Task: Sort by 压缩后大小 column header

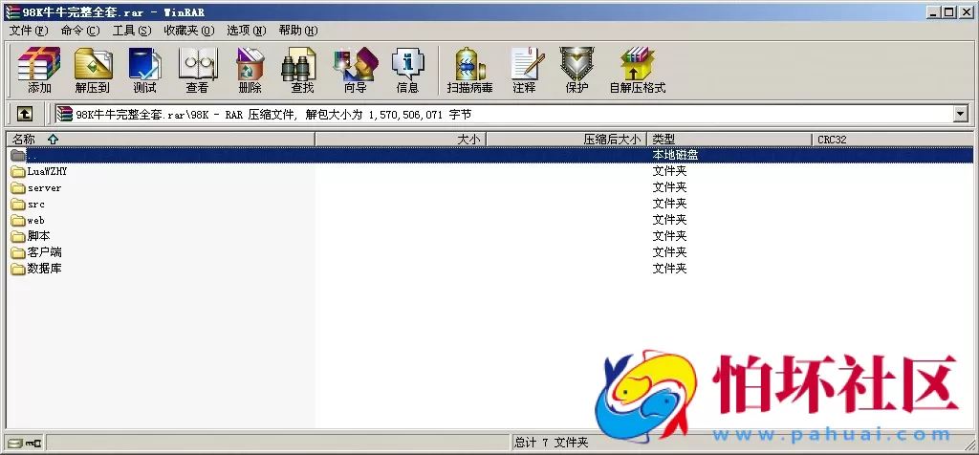Action: [566, 140]
